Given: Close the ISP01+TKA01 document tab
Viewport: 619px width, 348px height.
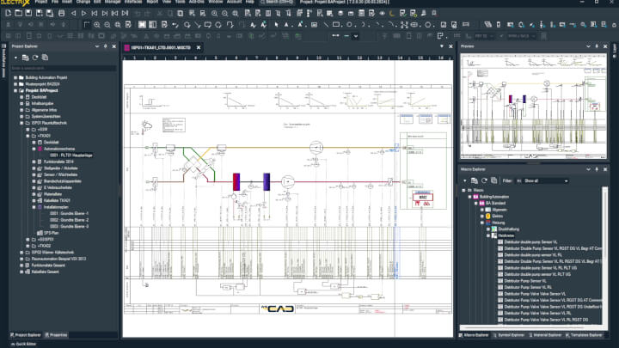Looking at the screenshot, I should pos(197,48).
